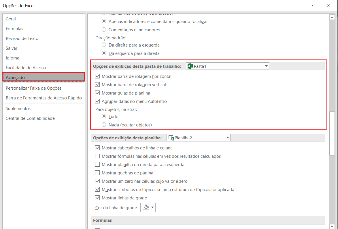Switch to Central de Confiabilidade category

[30, 118]
